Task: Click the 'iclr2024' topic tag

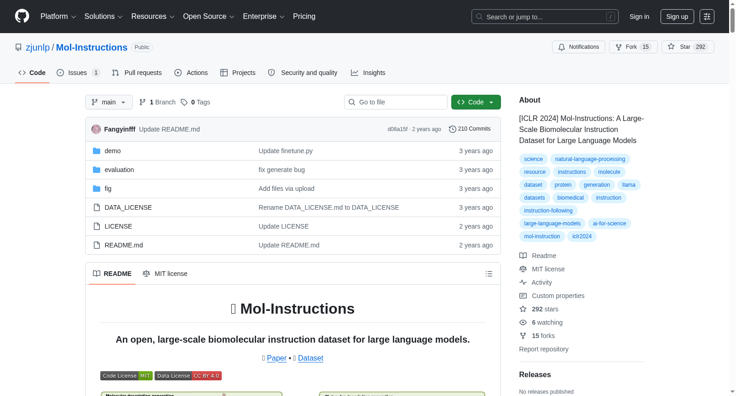Action: [x=582, y=236]
